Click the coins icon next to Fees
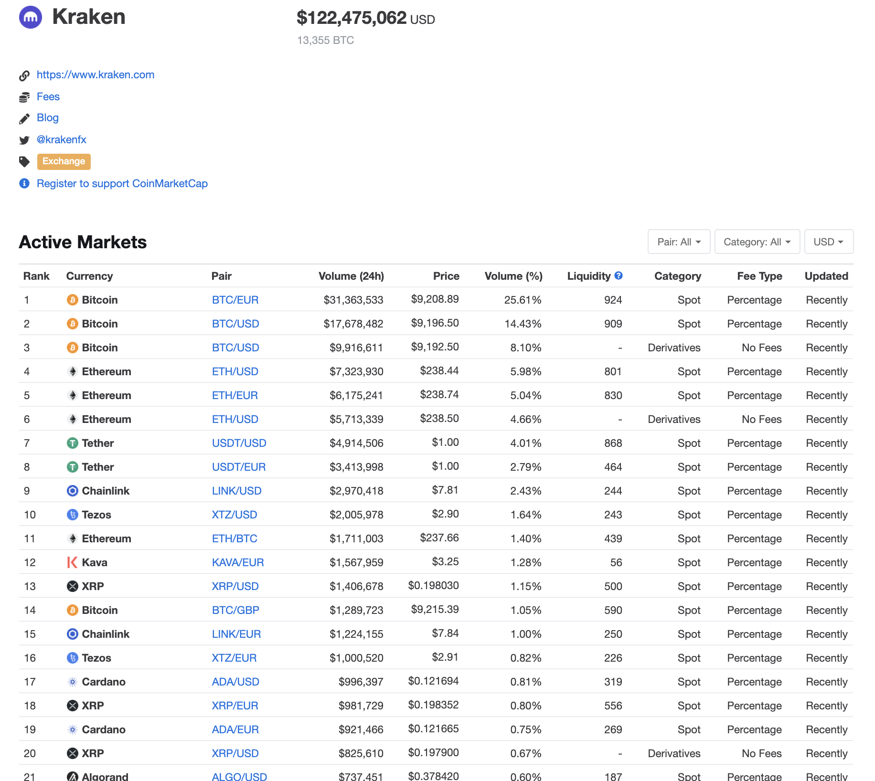The width and height of the screenshot is (875, 781). (24, 97)
